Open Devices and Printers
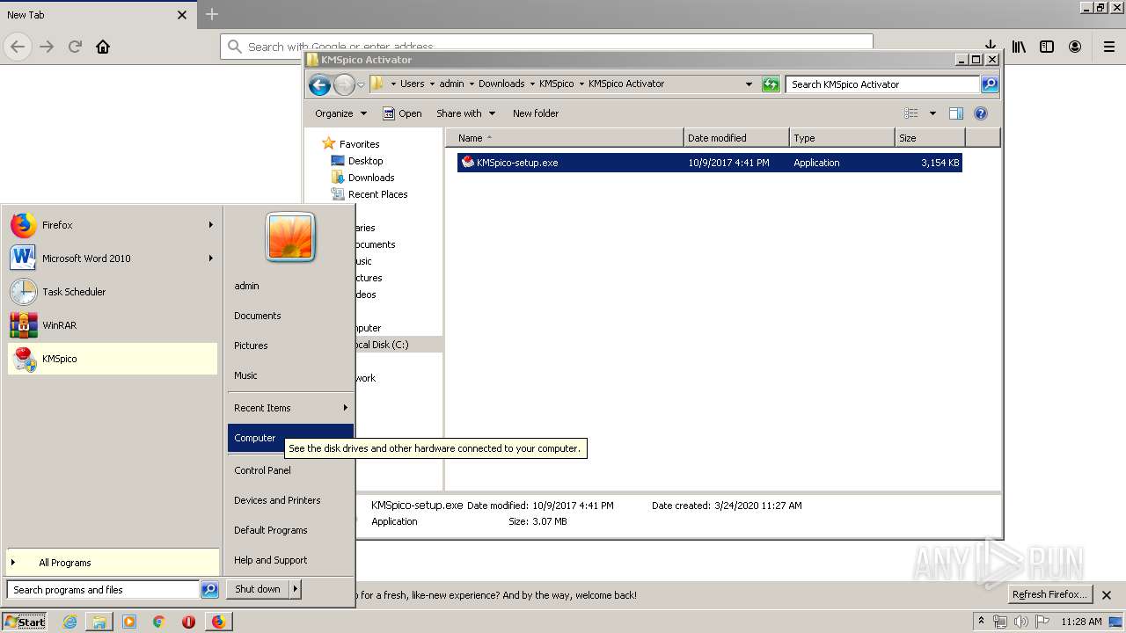This screenshot has height=633, width=1126. tap(290, 500)
